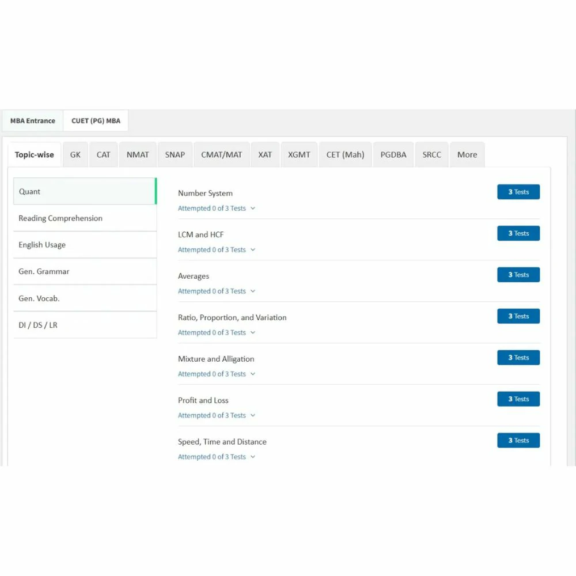Select Reading Comprehension in the sidebar

[x=60, y=218]
